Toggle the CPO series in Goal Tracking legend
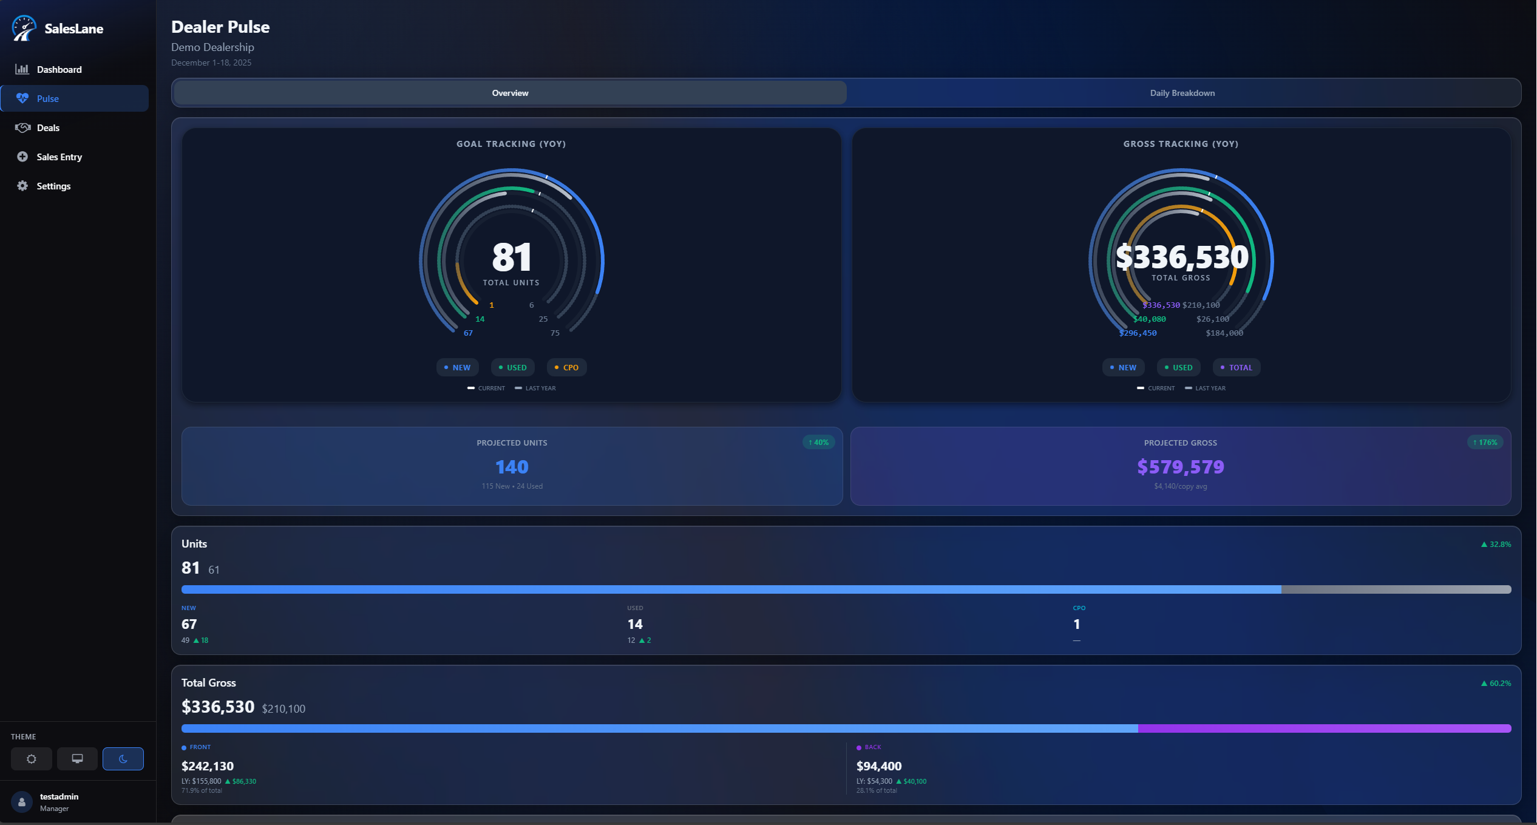Screen dimensions: 1537x825 coord(566,367)
